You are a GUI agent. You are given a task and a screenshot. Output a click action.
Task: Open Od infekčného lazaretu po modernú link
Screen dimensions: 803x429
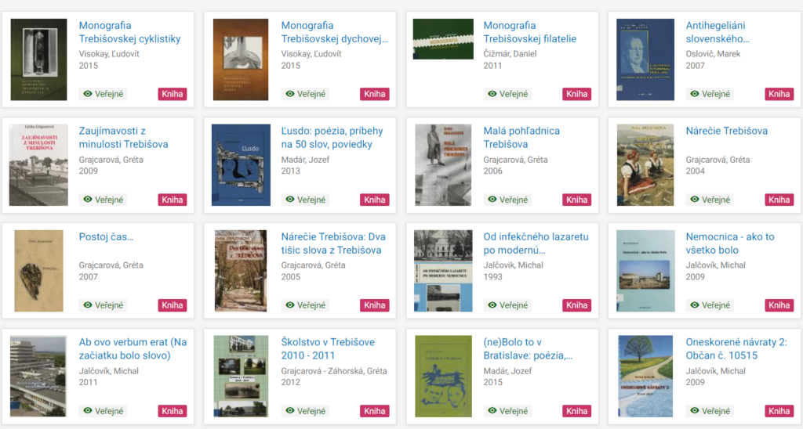pyautogui.click(x=536, y=243)
